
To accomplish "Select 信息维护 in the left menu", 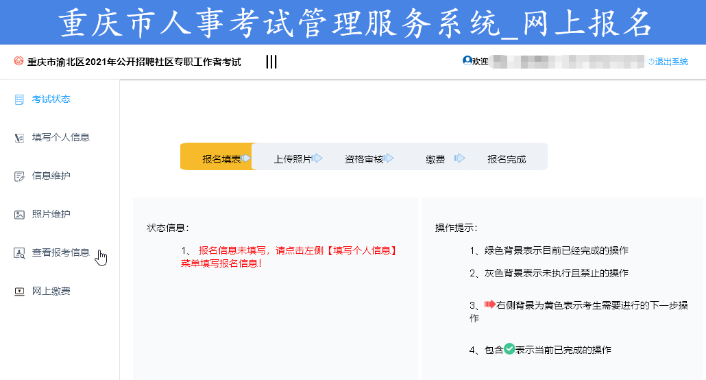I will (51, 176).
